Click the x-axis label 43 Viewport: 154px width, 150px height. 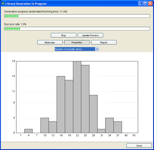pos(134,135)
